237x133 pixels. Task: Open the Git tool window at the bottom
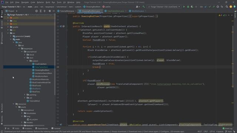point(7,129)
